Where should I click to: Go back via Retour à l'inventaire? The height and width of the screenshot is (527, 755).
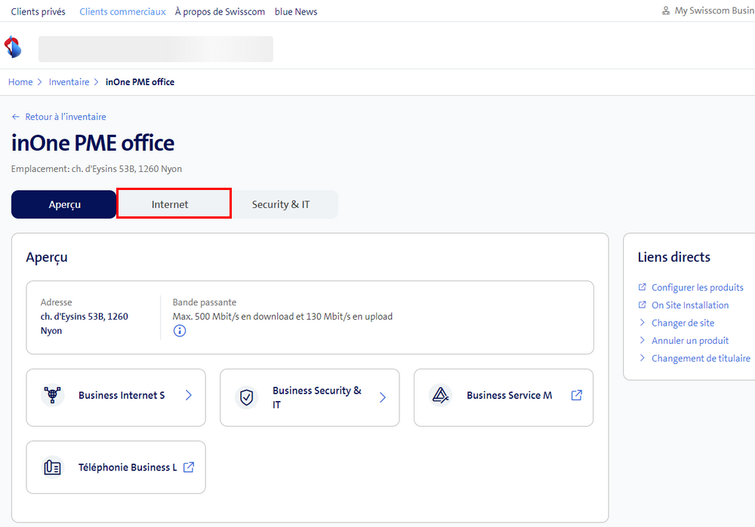pyautogui.click(x=65, y=117)
